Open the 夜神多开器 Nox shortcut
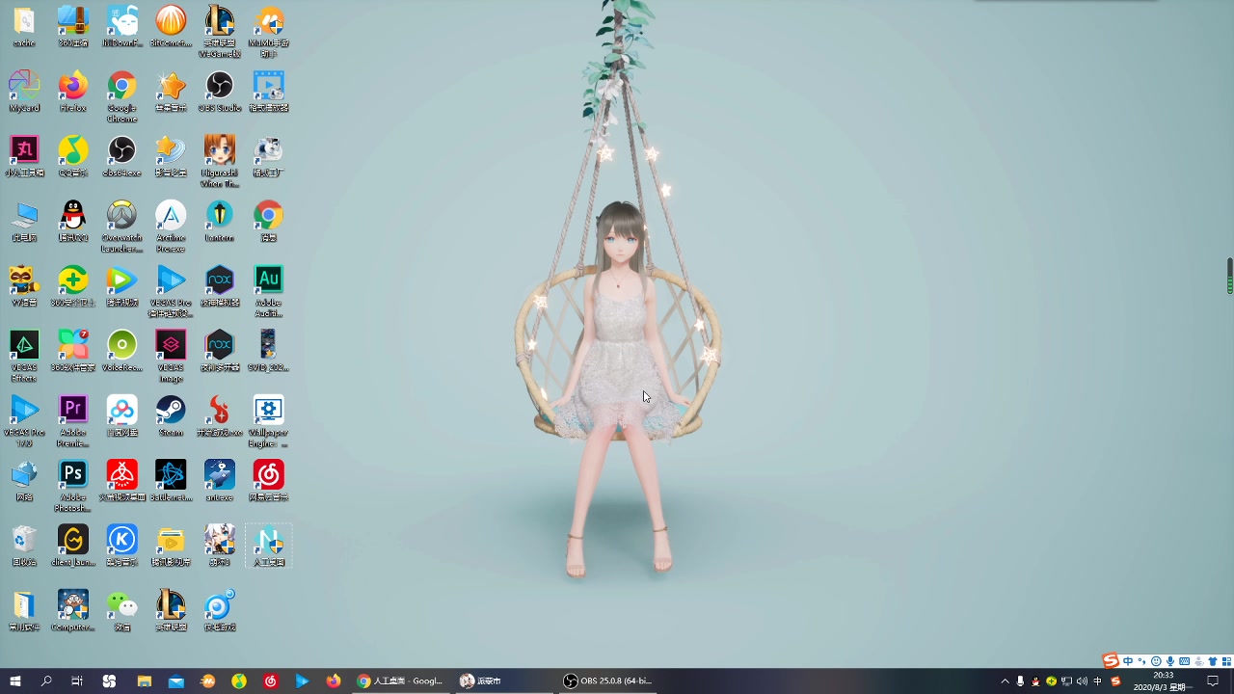 click(x=220, y=351)
